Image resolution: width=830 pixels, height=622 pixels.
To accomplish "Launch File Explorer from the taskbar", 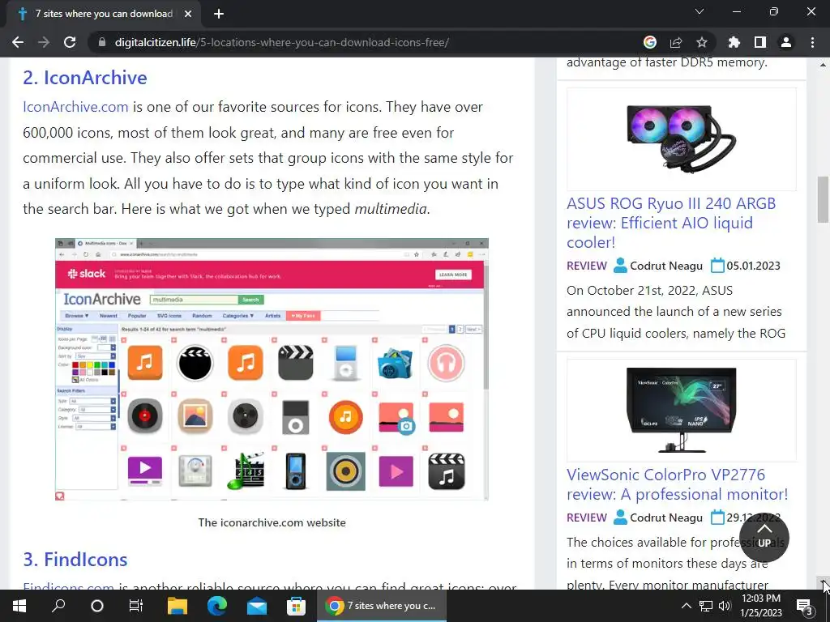I will click(178, 606).
